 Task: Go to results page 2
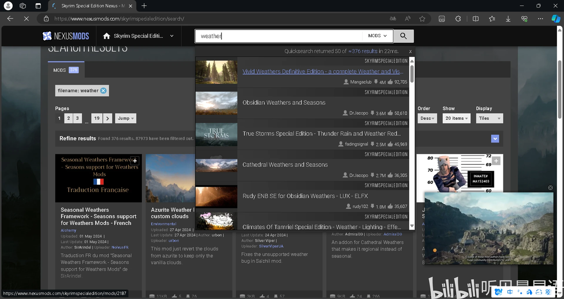[68, 118]
